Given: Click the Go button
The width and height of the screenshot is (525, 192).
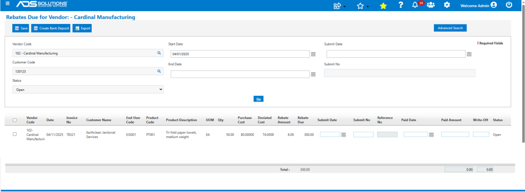Looking at the screenshot, I should (x=258, y=99).
